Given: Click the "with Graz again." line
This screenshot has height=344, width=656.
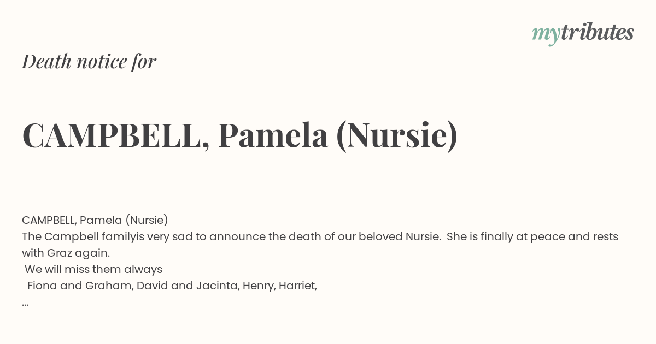Looking at the screenshot, I should [66, 253].
